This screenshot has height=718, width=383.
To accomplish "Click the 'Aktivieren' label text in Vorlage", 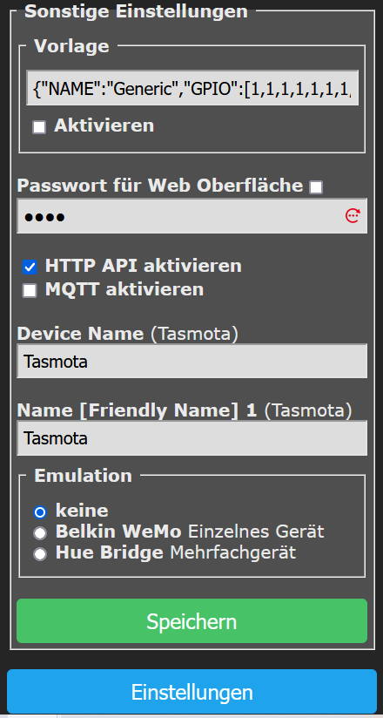I will point(104,125).
